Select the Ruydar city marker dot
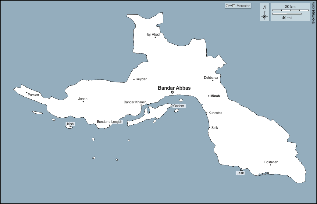The height and width of the screenshot is (204, 317). pyautogui.click(x=134, y=79)
